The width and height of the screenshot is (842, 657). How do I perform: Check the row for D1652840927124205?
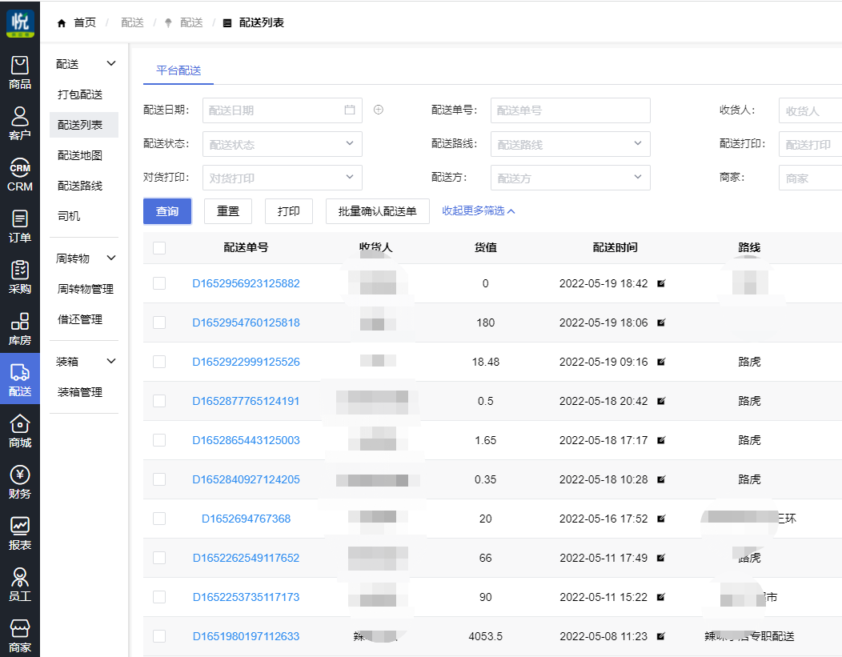pos(159,479)
